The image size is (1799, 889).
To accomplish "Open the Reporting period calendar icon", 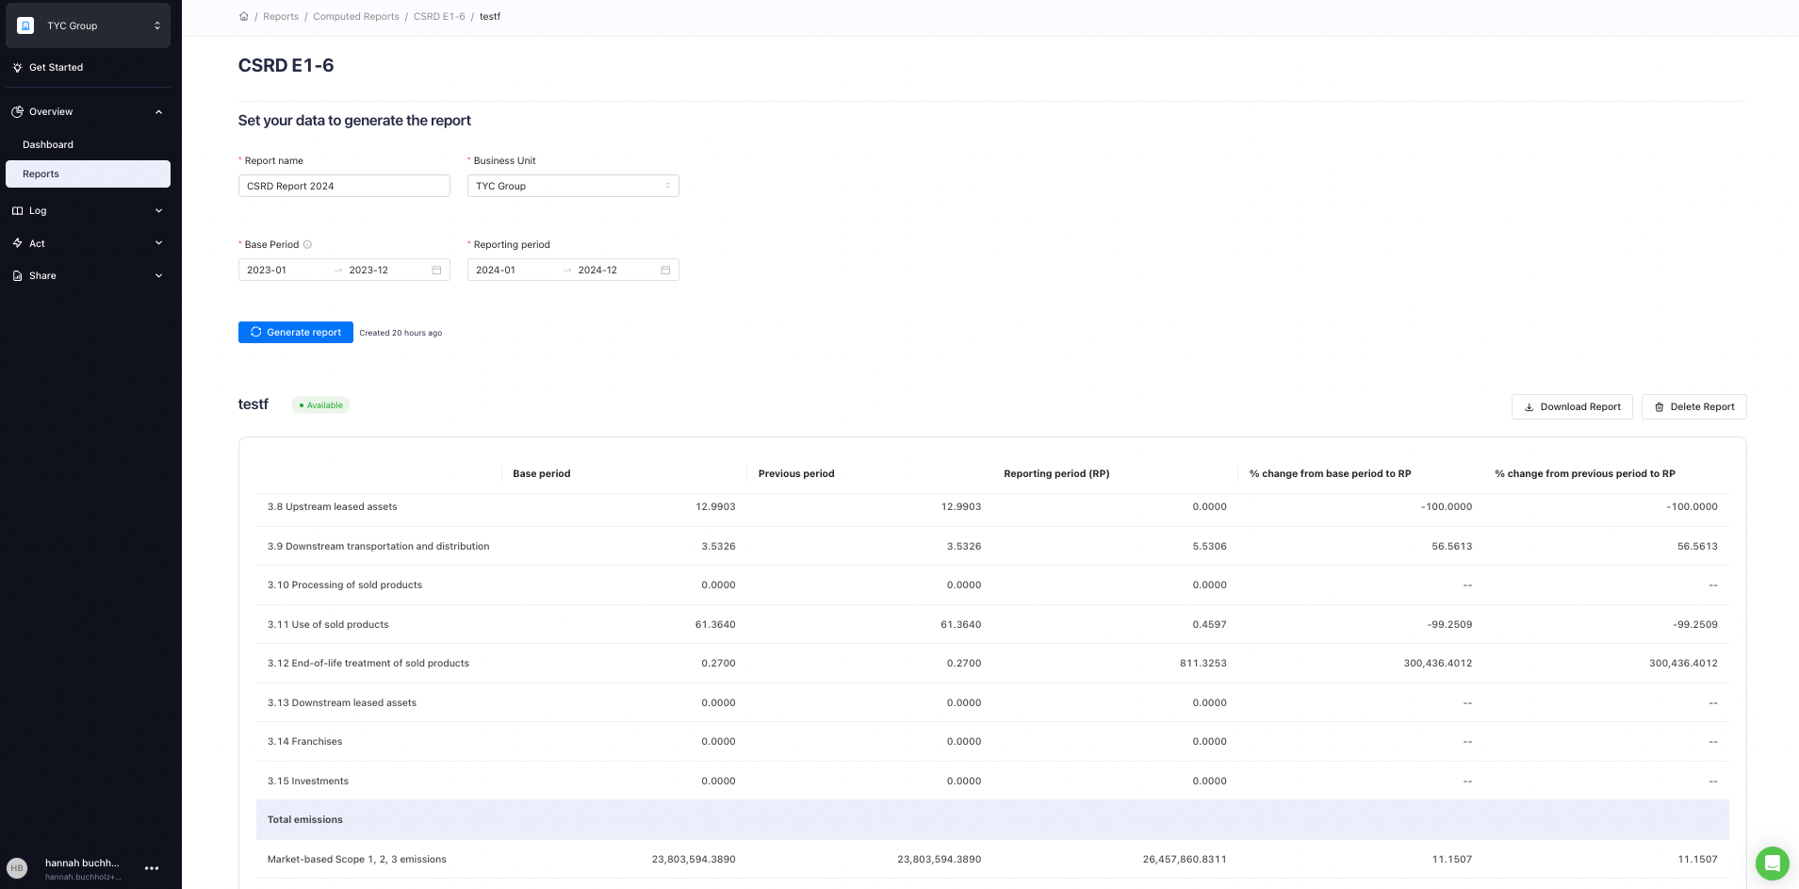I will (x=665, y=270).
